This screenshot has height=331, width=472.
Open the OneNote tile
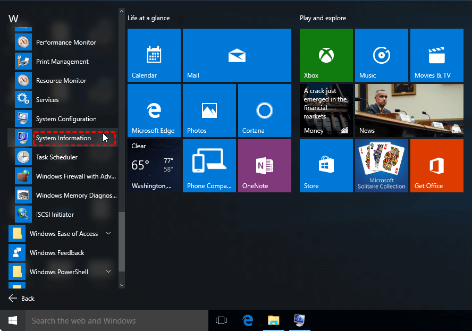point(264,165)
